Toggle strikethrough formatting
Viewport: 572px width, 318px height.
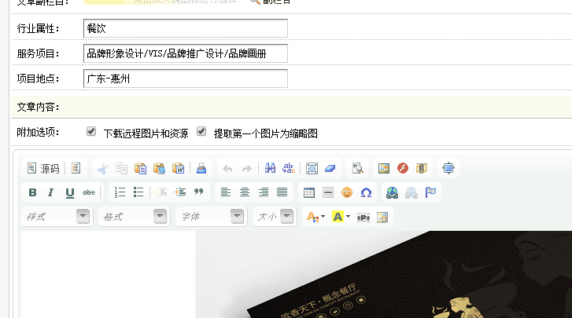tap(89, 192)
